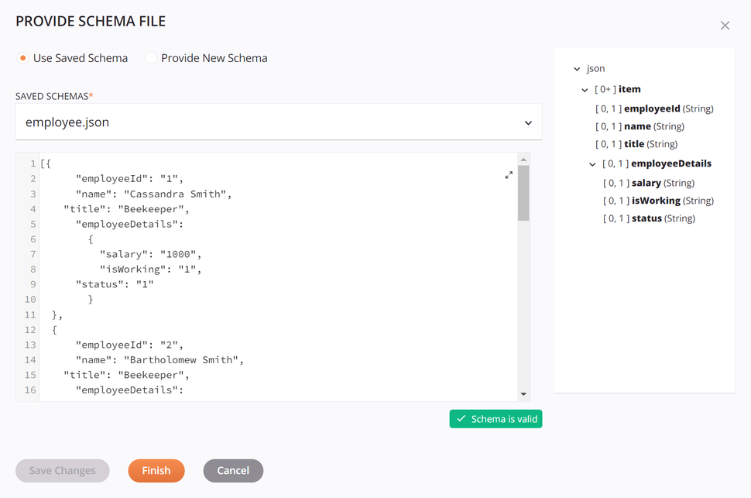Viewport: 751px width, 498px height.
Task: Click the PROVIDE SCHEMA FILE heading
Action: coord(91,21)
